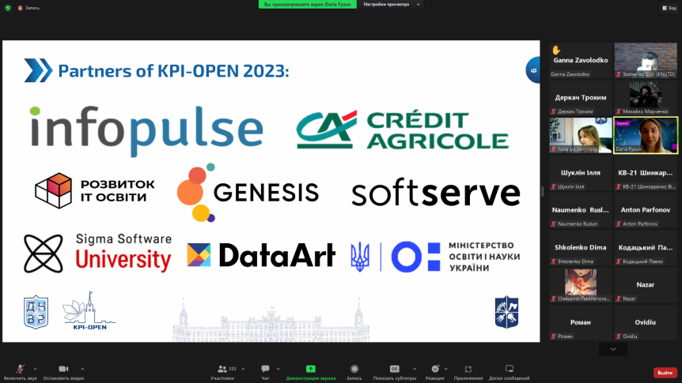Show subtitles with the CC icon

(x=395, y=369)
